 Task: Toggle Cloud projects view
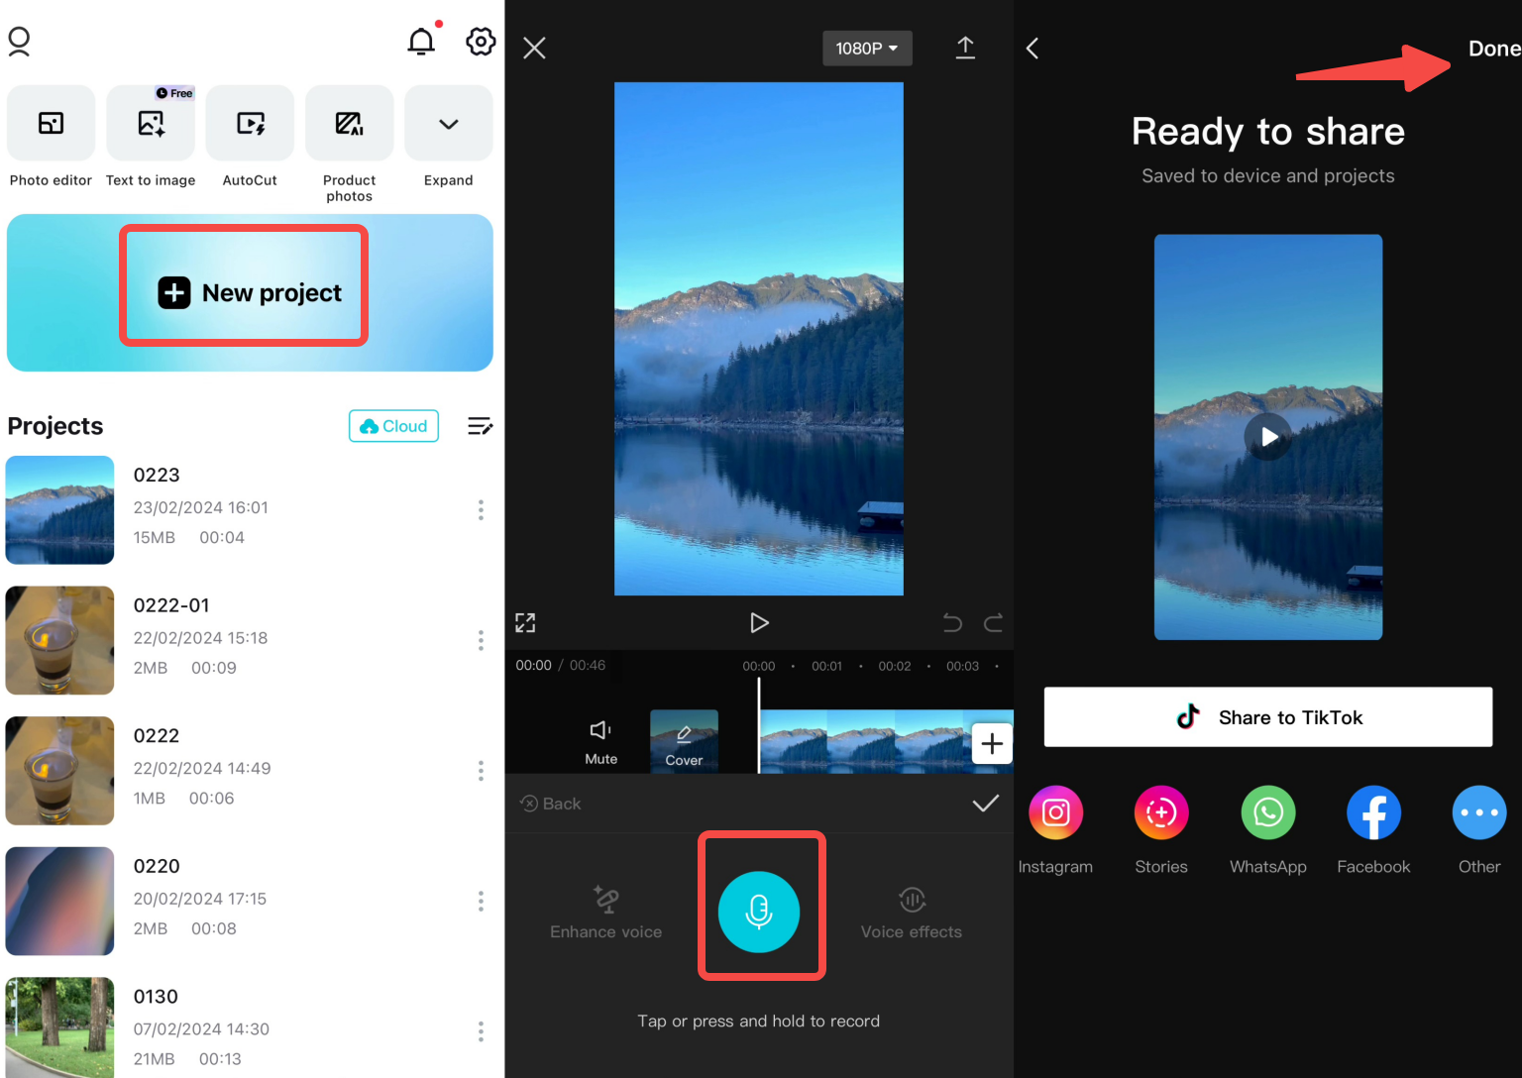(x=393, y=426)
